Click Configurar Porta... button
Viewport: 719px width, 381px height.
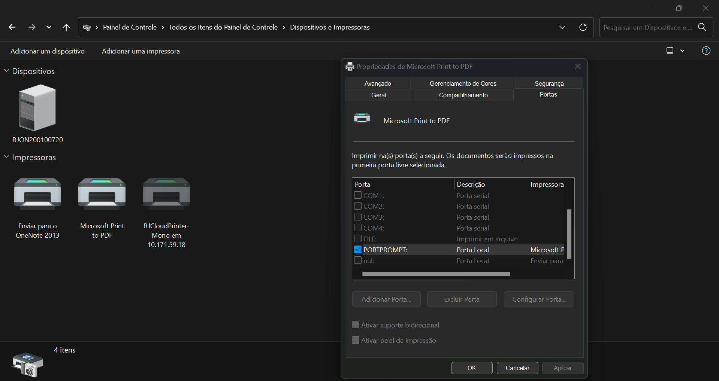539,299
